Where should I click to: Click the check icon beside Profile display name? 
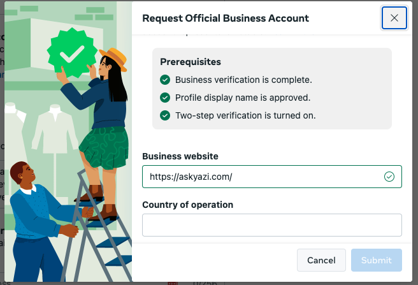165,98
